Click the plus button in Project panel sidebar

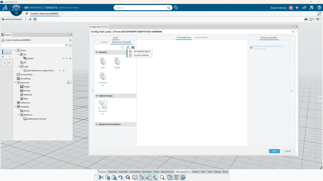[4, 63]
